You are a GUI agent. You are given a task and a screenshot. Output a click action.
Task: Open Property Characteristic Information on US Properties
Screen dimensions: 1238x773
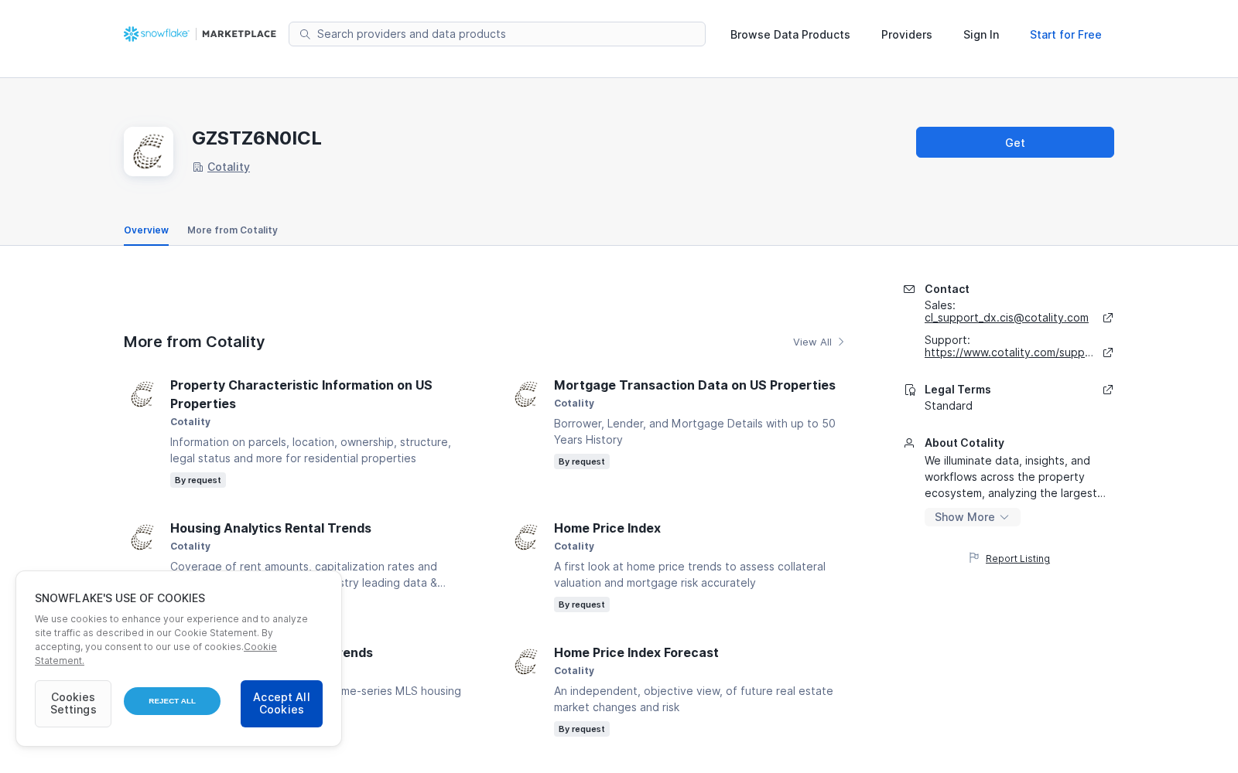click(301, 394)
